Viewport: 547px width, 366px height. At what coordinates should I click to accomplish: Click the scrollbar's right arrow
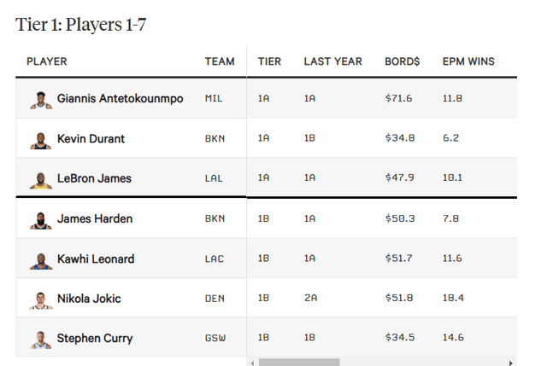[511, 363]
